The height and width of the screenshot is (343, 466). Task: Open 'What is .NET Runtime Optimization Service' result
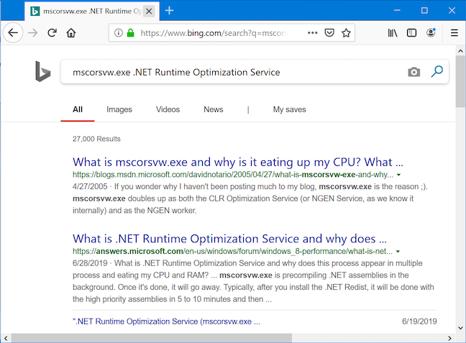point(229,239)
